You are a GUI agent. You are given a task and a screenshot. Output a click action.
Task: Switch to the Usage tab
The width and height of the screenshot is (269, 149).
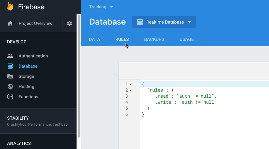[x=186, y=40]
